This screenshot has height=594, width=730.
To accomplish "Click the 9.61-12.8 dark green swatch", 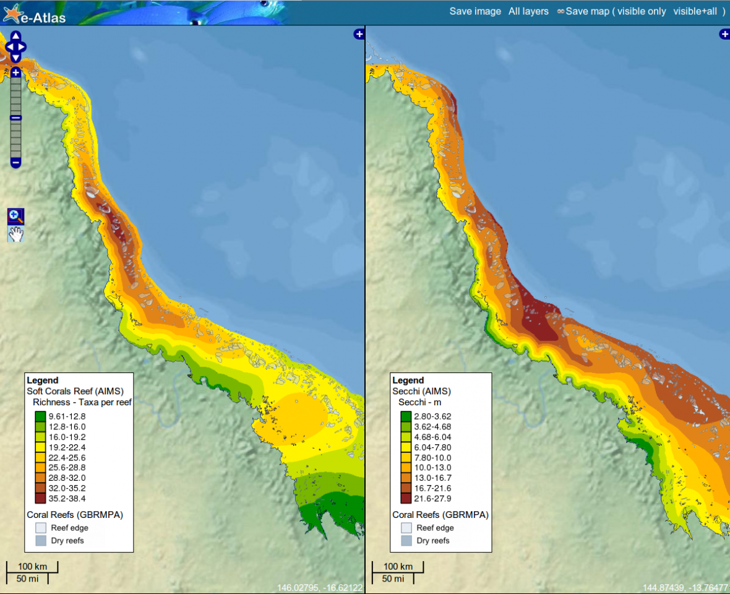I will pos(40,416).
